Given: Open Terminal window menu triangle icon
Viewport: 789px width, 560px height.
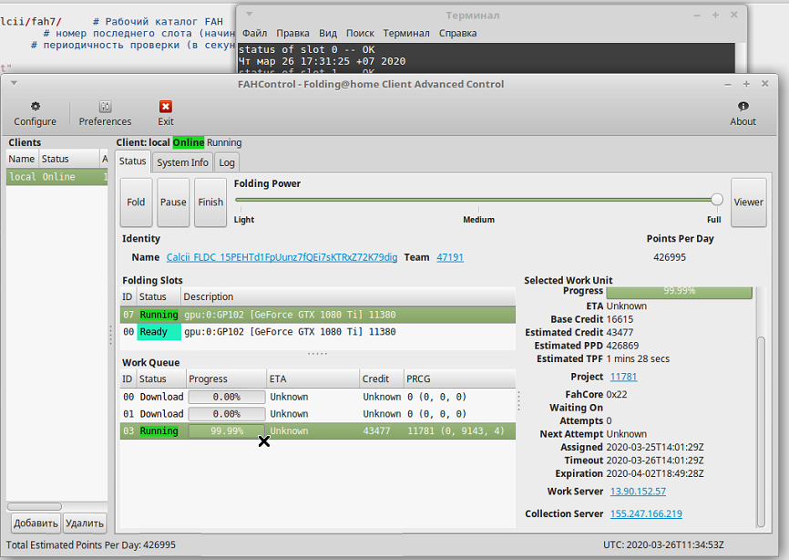Looking at the screenshot, I should pyautogui.click(x=249, y=14).
